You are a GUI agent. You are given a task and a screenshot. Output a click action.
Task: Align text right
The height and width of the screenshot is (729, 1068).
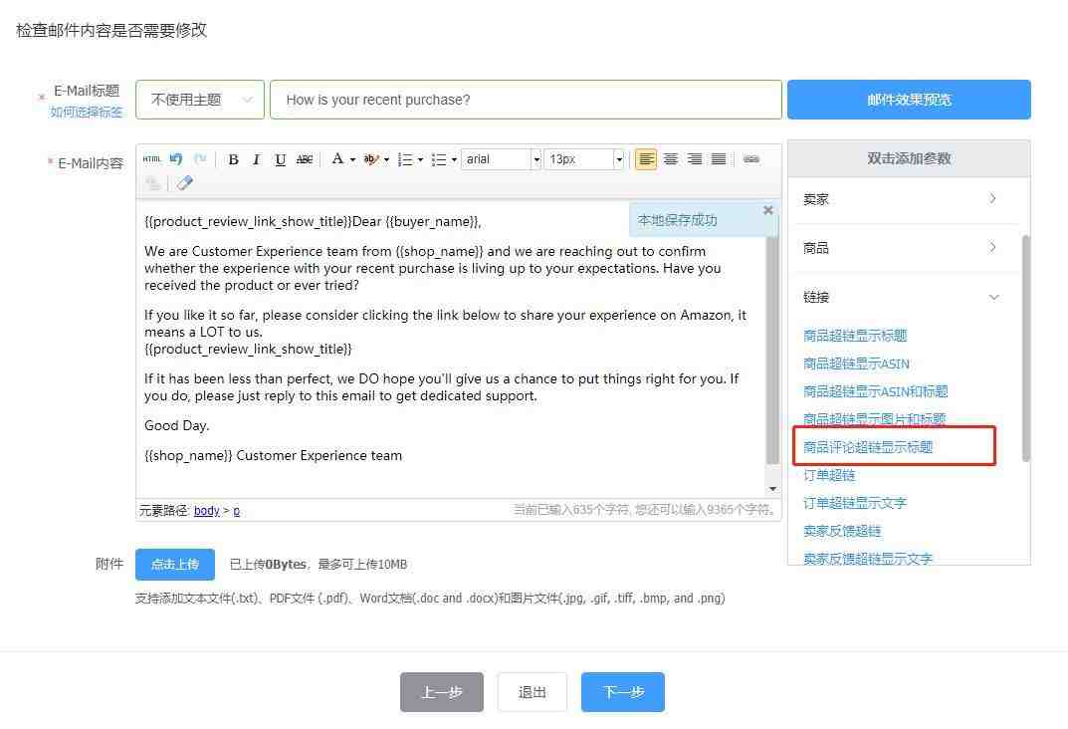[695, 159]
